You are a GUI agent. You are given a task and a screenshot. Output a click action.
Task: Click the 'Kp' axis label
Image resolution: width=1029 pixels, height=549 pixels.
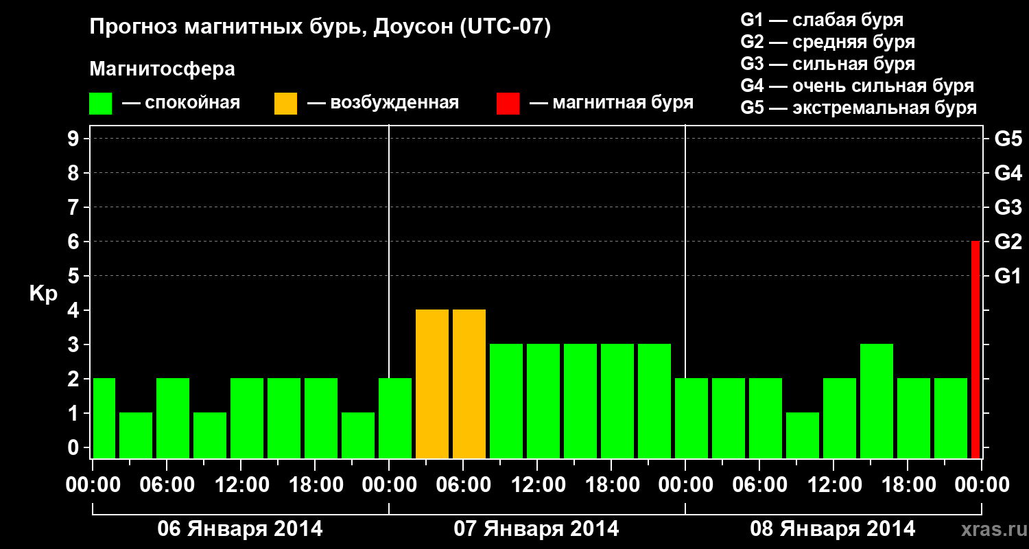tap(43, 293)
